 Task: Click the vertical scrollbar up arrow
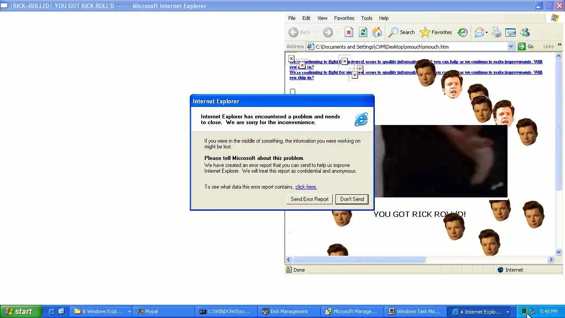(x=558, y=56)
